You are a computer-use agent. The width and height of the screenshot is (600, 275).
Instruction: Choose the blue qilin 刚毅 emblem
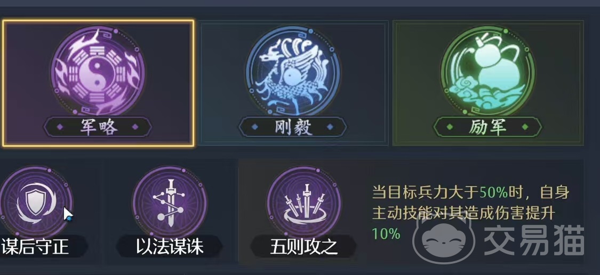tap(293, 71)
